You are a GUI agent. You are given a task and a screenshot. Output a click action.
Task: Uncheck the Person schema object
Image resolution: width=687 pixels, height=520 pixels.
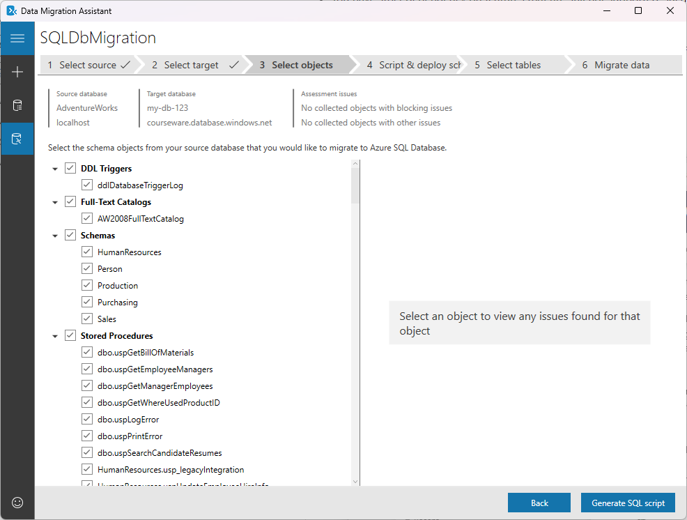pos(86,268)
